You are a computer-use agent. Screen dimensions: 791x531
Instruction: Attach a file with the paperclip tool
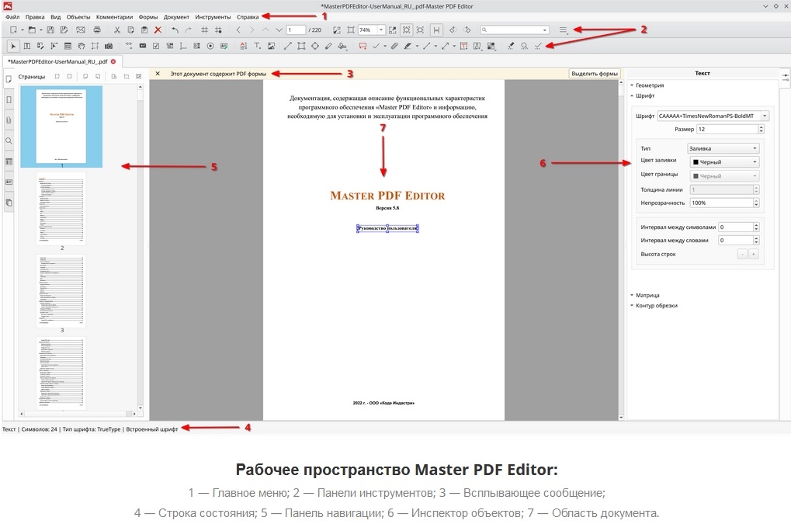394,46
